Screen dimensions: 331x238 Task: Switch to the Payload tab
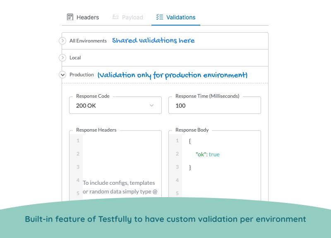tap(128, 17)
